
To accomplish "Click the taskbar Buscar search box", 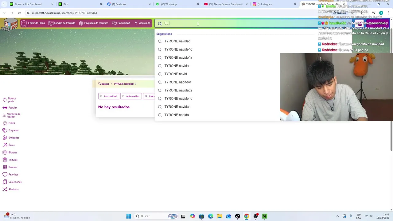I will pyautogui.click(x=155, y=216).
